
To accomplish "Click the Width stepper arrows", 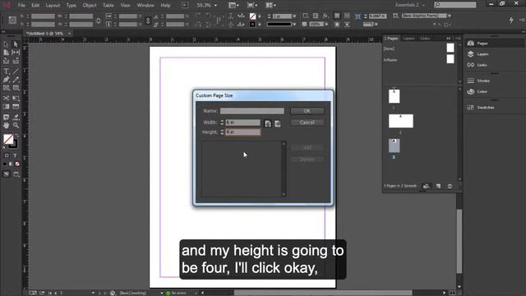I will 222,123.
